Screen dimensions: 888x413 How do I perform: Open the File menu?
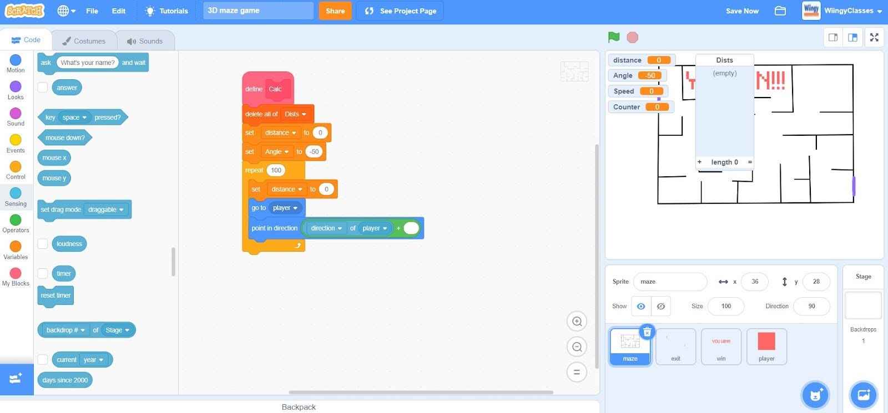92,11
